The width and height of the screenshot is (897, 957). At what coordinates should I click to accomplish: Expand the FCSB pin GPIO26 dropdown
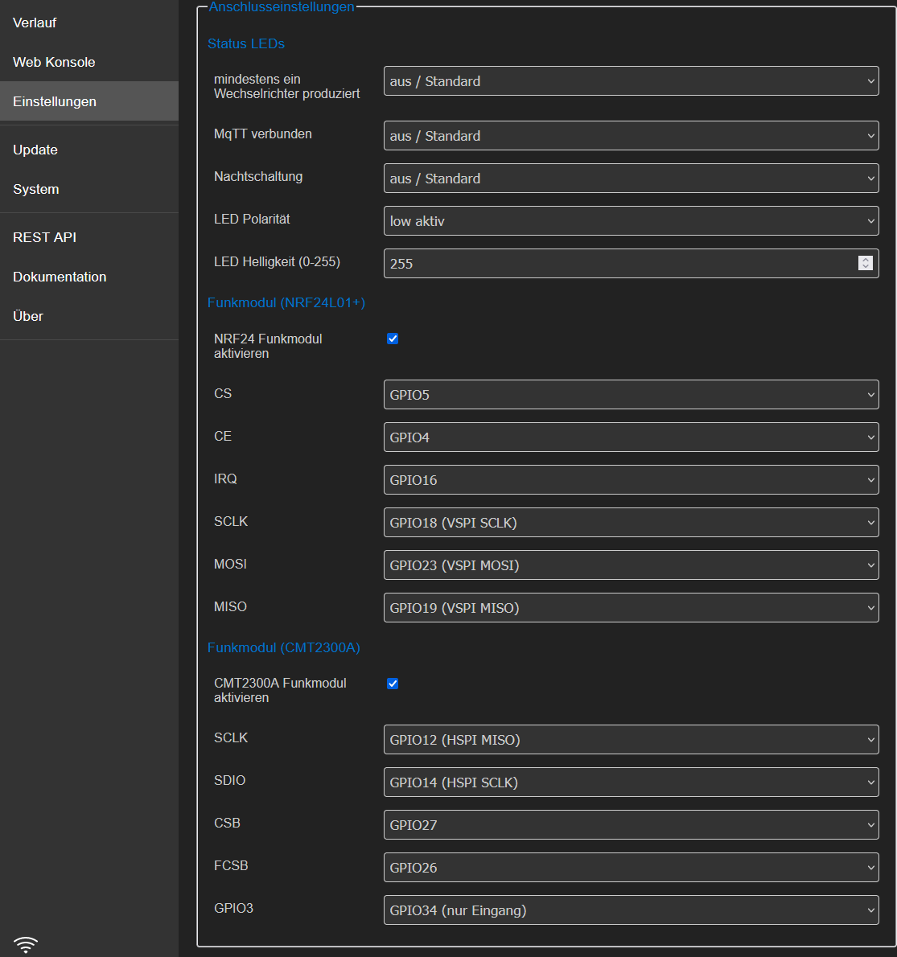631,868
